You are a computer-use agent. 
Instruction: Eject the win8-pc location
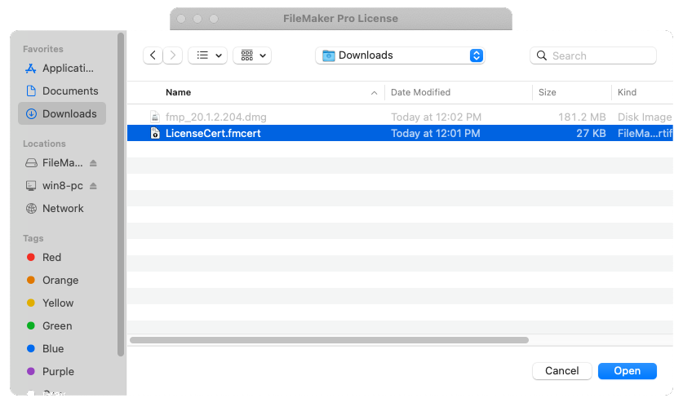coord(93,186)
